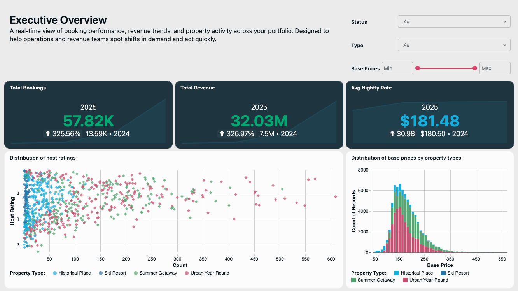Click the right handle of Base Prices slider
Screen dimensions: 518x291
tap(474, 68)
